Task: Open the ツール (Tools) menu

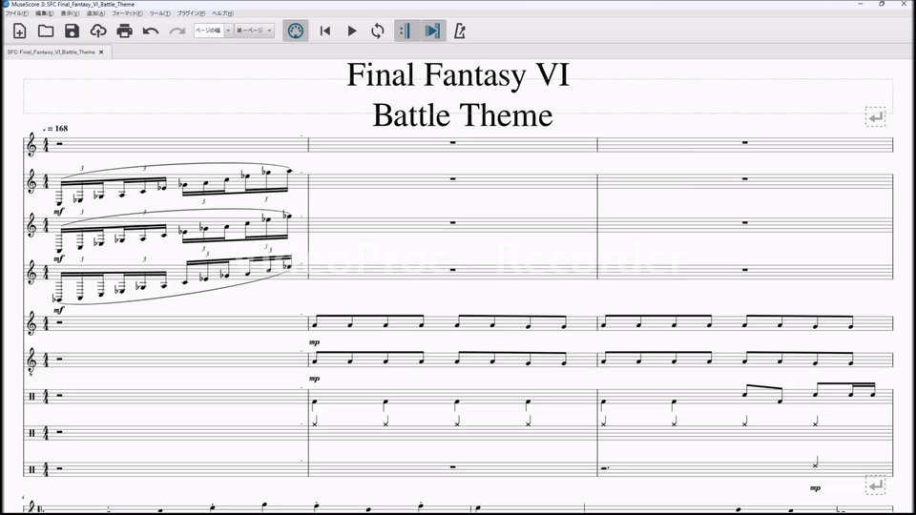Action: coord(160,12)
